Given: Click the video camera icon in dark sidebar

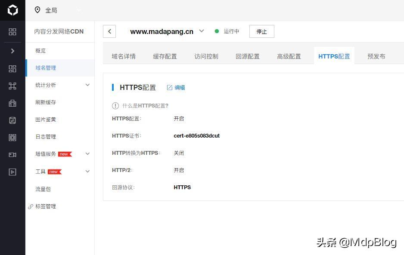Looking at the screenshot, I should click(x=12, y=155).
